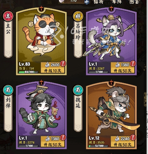Tap the red alert icon on 魏延 card

point(133,137)
